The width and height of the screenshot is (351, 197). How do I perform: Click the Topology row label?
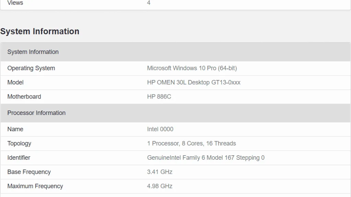[19, 143]
